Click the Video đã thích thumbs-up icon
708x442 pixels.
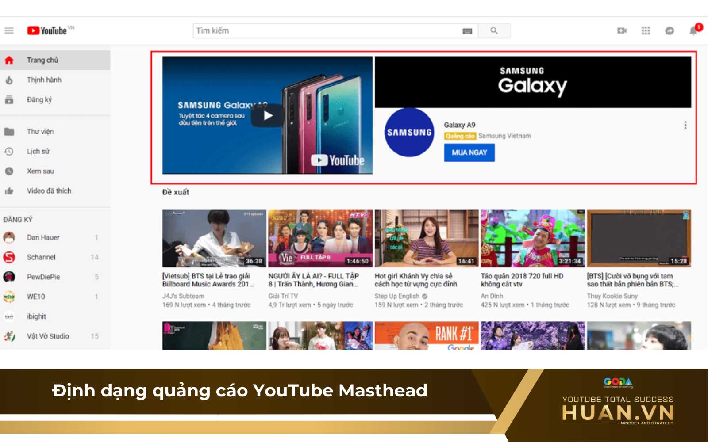[x=9, y=191]
